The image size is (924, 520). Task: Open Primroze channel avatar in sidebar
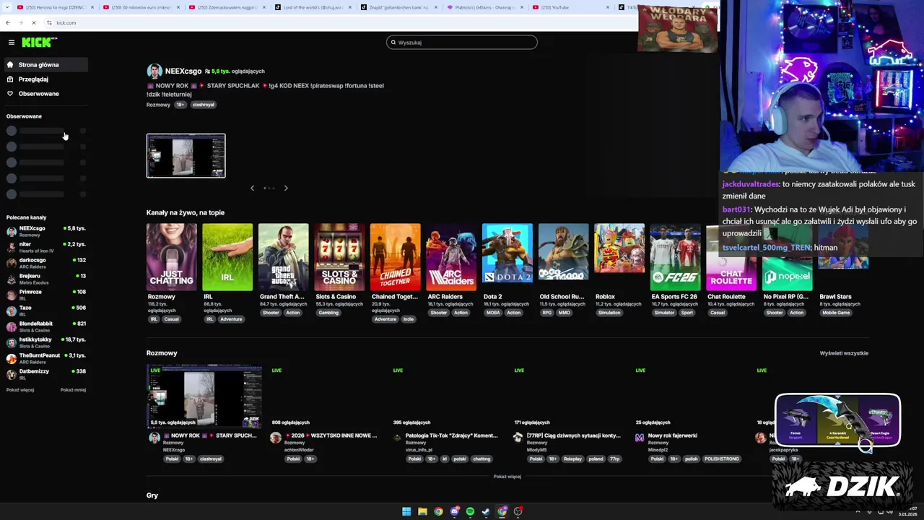coord(12,295)
